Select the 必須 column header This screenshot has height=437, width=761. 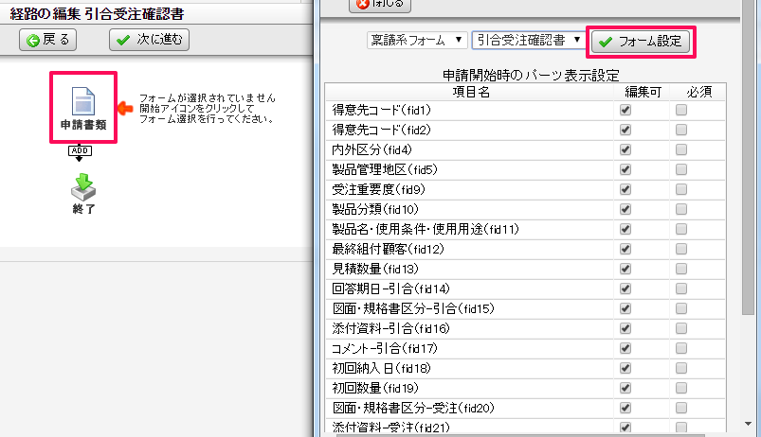click(698, 92)
